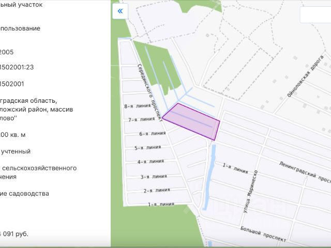Click the Улица Маринеско street label
Screen dimensions: 331x248
(250, 192)
